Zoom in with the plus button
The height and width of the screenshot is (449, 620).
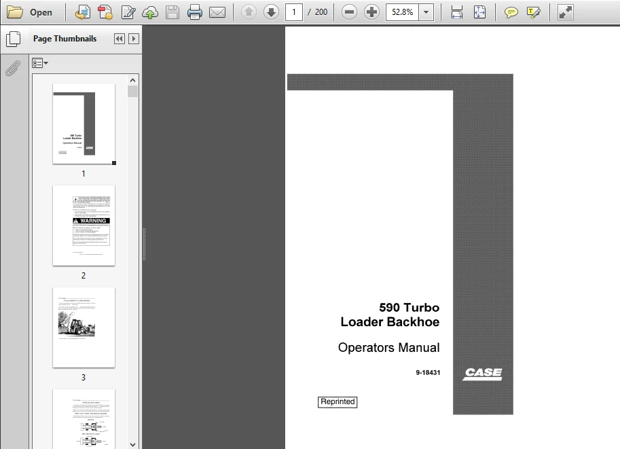[371, 12]
